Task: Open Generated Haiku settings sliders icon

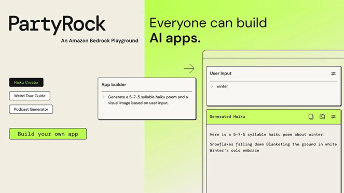Action: pos(333,116)
